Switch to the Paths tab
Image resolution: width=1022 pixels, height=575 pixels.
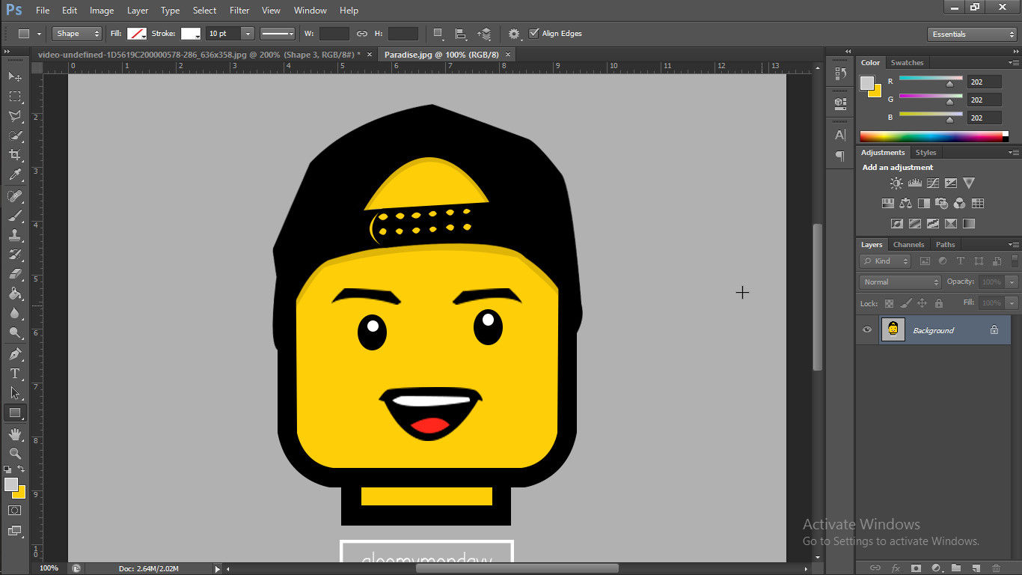click(946, 245)
